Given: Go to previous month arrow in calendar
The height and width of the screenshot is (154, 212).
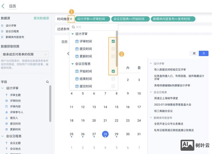Looking at the screenshot, I should [x=68, y=54].
